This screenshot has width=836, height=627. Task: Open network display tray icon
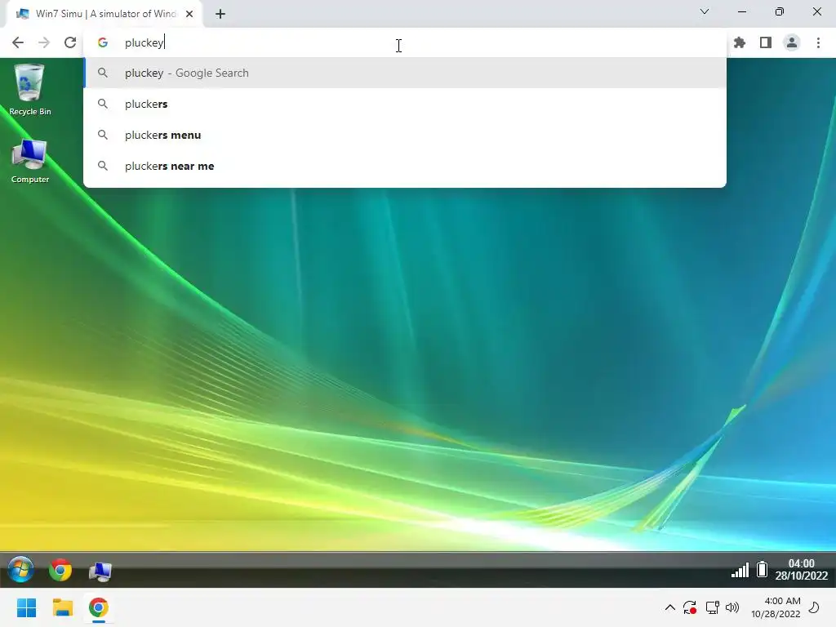[712, 607]
